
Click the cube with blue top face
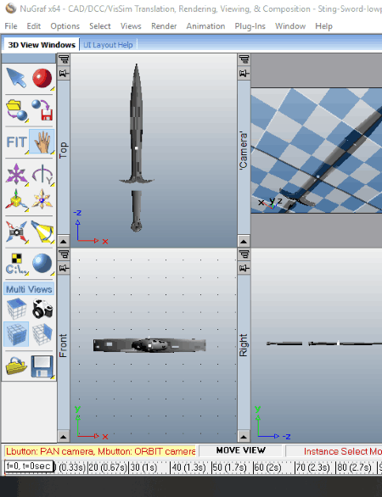click(x=16, y=309)
